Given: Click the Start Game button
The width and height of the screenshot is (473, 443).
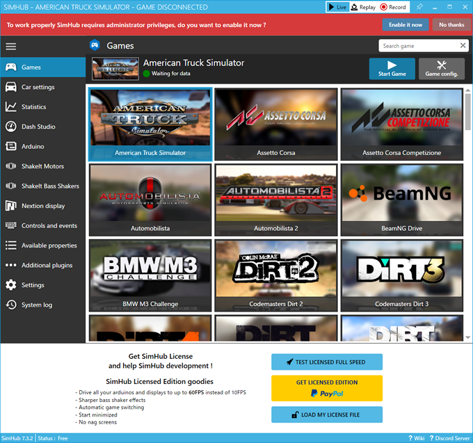Looking at the screenshot, I should (392, 69).
